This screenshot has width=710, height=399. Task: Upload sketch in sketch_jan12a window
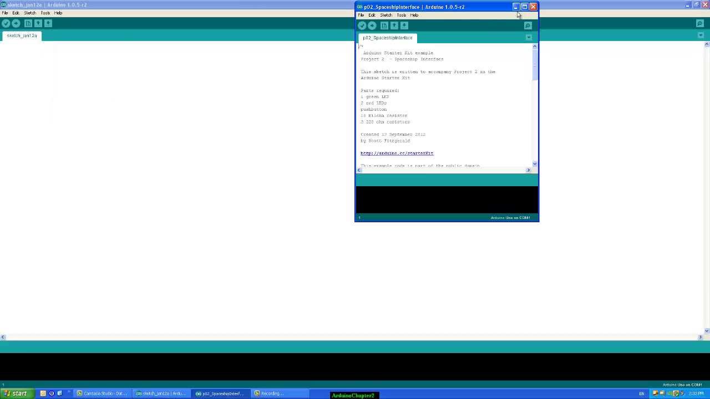tap(16, 23)
